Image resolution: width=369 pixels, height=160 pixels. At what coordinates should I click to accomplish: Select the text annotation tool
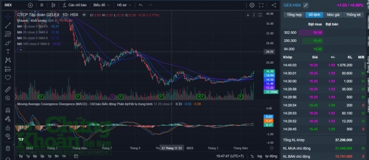(x=8, y=51)
